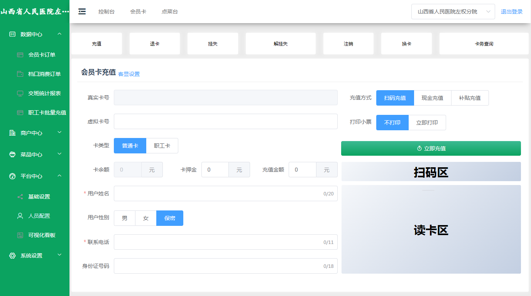The width and height of the screenshot is (531, 296).
Task: Expand the 系统设置 menu chevron
Action: [x=59, y=255]
